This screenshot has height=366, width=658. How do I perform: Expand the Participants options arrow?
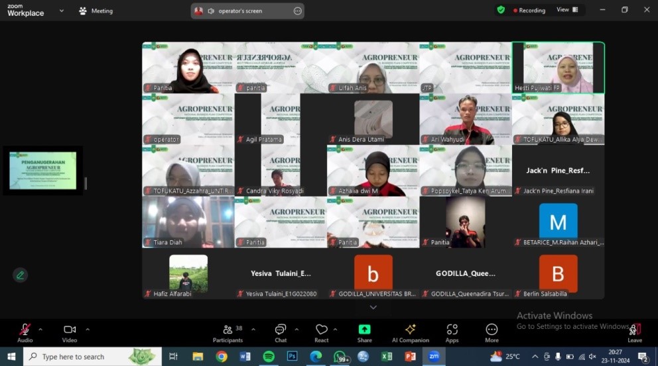(x=253, y=330)
